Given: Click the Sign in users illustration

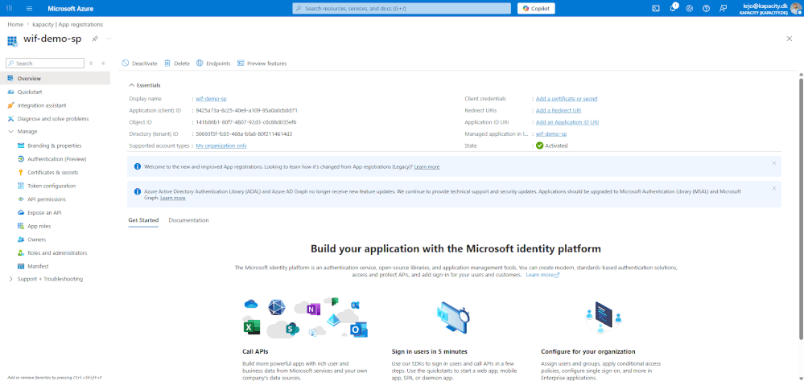Looking at the screenshot, I should pos(452,317).
